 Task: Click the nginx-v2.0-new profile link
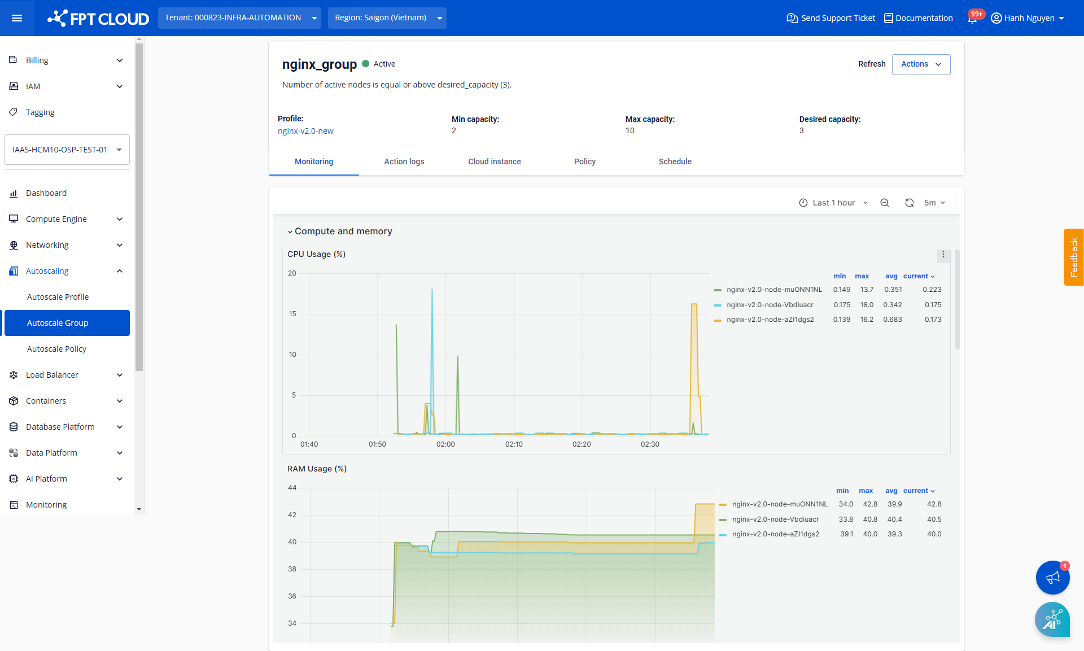tap(306, 131)
